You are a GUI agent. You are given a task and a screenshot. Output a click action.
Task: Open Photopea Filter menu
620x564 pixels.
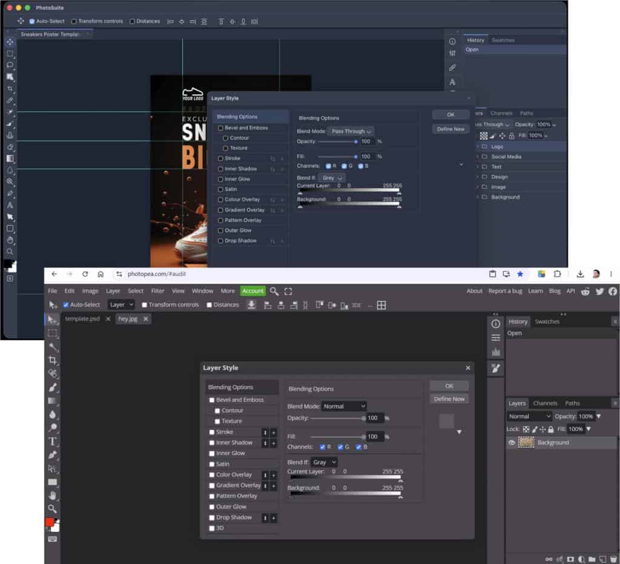point(157,291)
